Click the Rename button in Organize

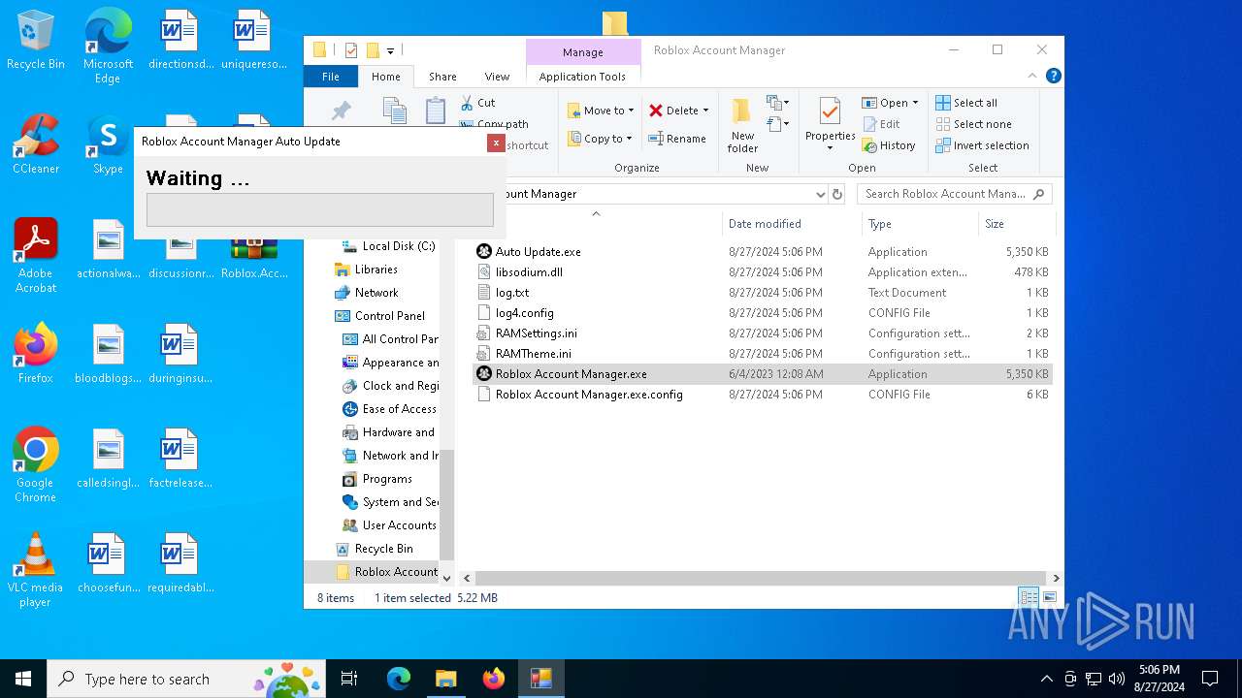pyautogui.click(x=677, y=139)
